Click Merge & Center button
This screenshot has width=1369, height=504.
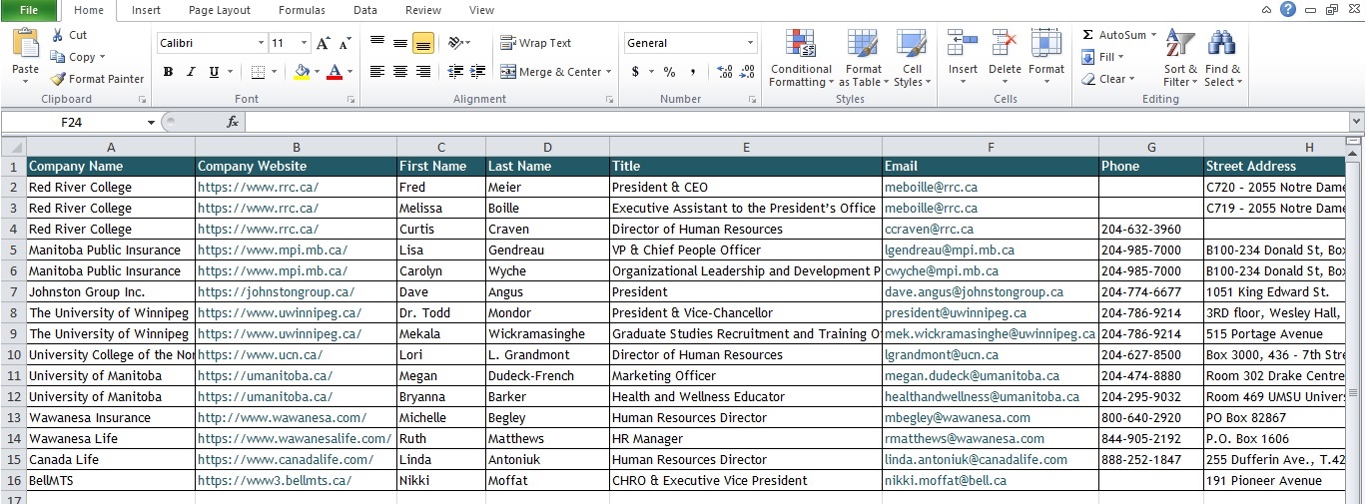pos(551,72)
